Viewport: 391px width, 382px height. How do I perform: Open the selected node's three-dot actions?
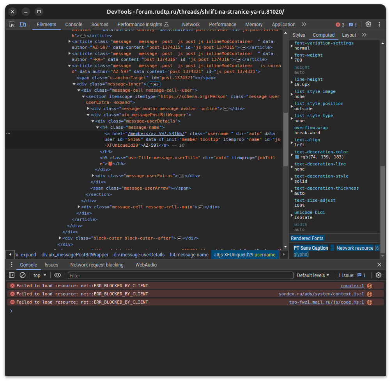coord(8,133)
